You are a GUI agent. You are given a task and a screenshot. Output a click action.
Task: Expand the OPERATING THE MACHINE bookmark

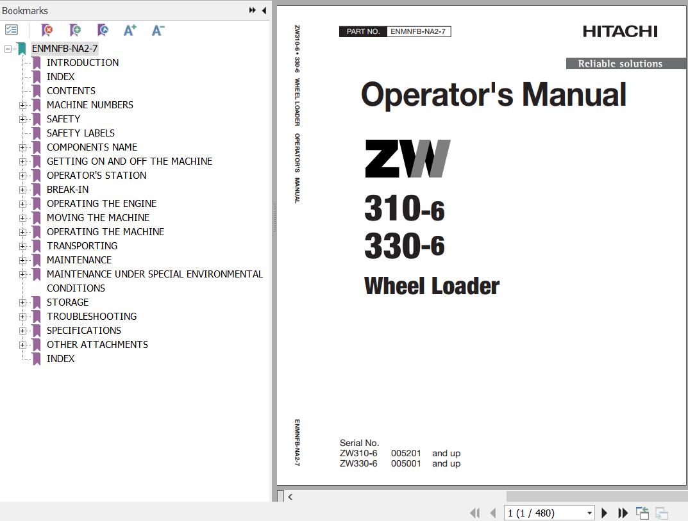[x=22, y=232]
